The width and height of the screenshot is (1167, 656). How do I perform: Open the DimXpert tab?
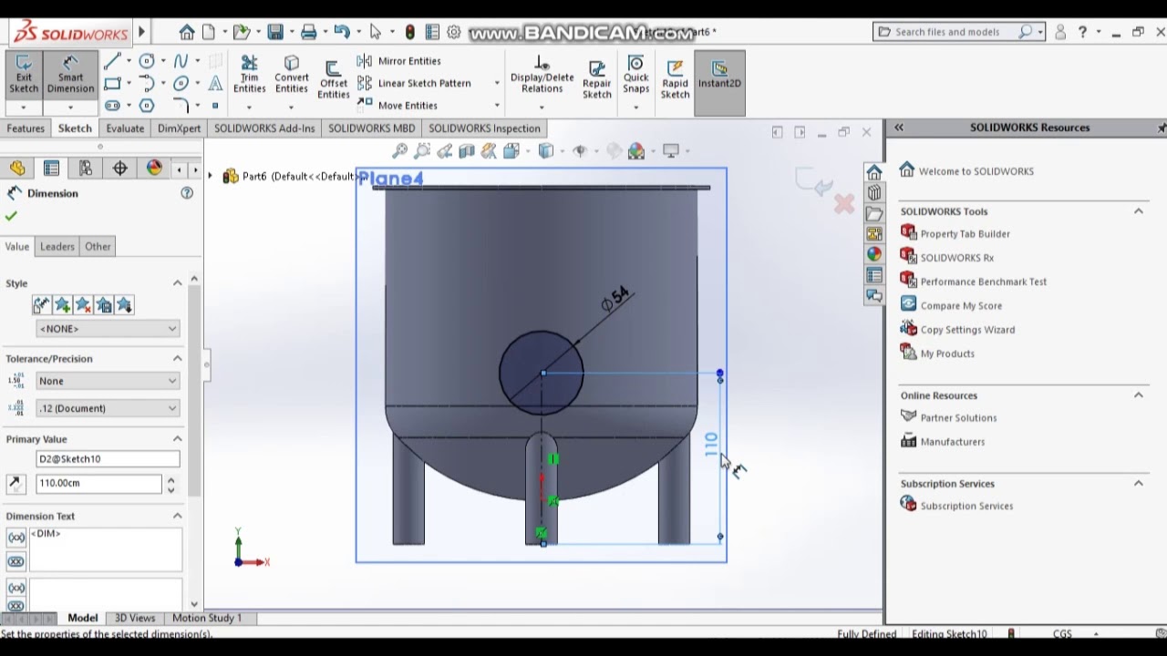(179, 128)
